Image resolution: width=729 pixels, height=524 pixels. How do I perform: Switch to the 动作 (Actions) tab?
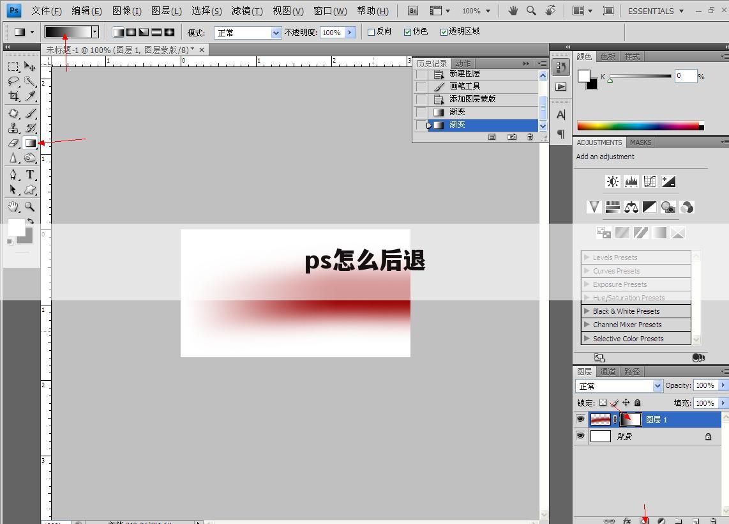[463, 63]
